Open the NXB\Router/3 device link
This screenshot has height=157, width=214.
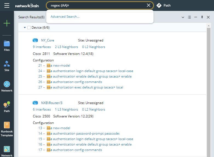tap(52, 103)
